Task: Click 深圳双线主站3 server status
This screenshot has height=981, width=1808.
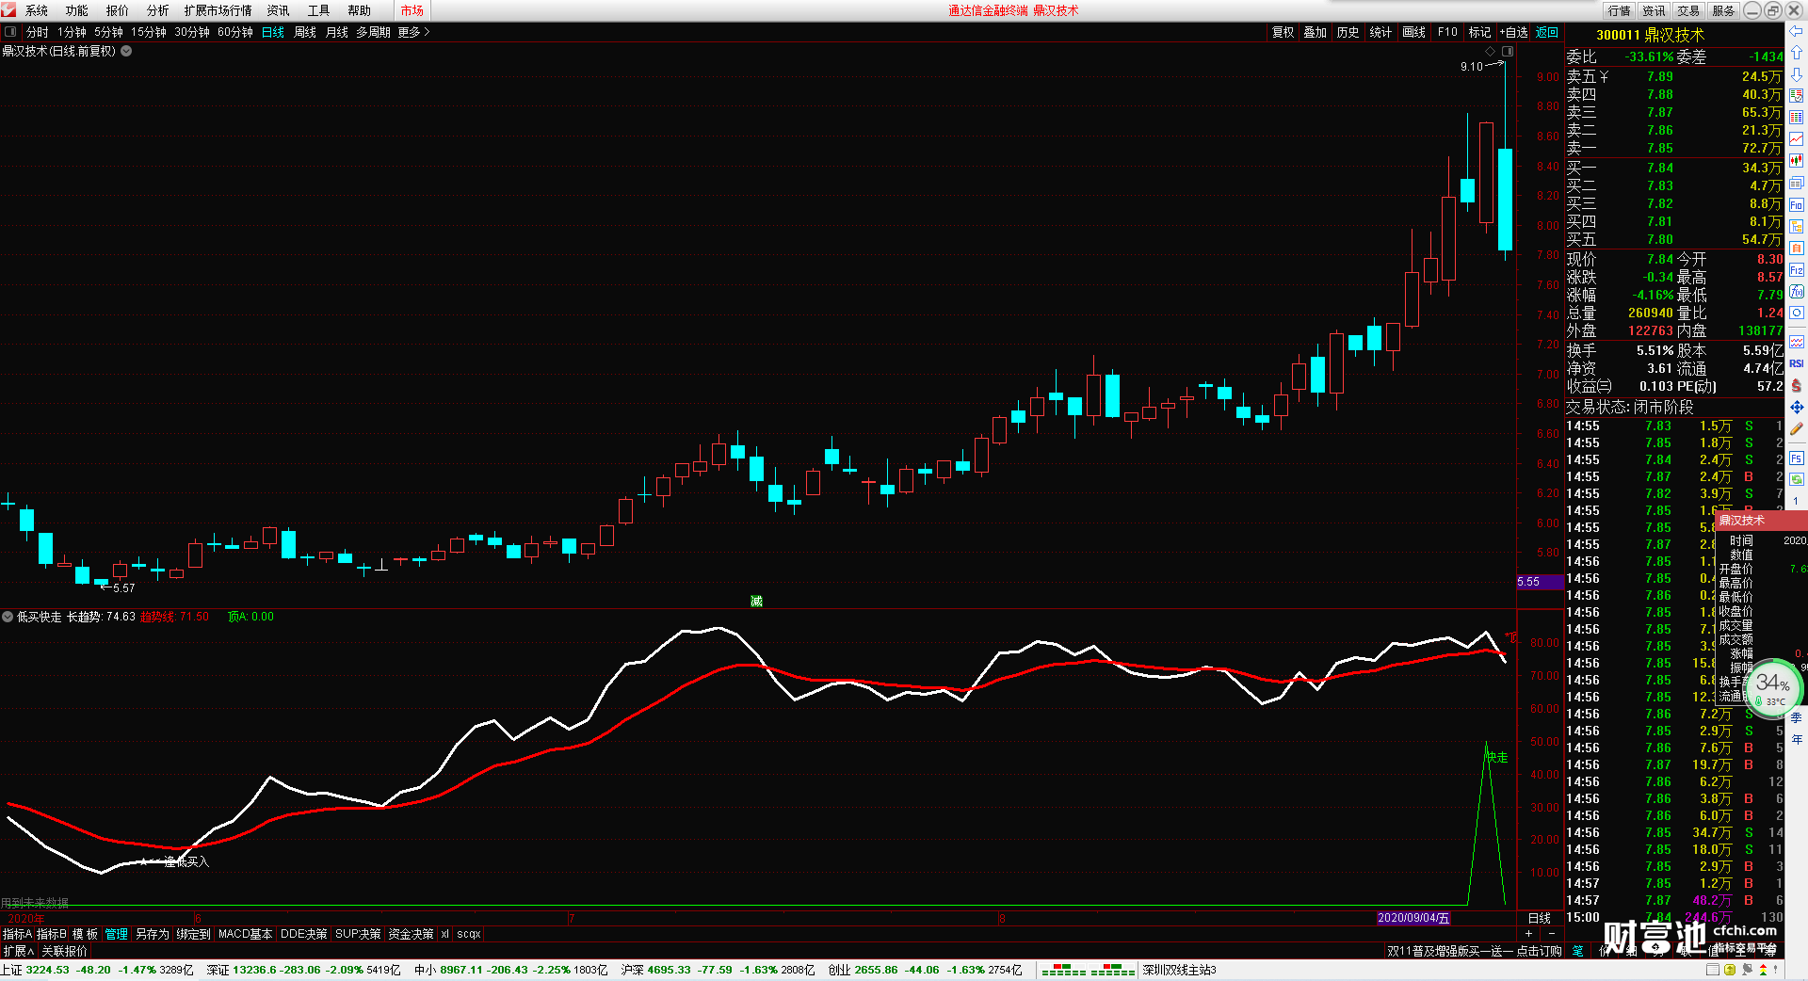Action: click(x=1180, y=970)
